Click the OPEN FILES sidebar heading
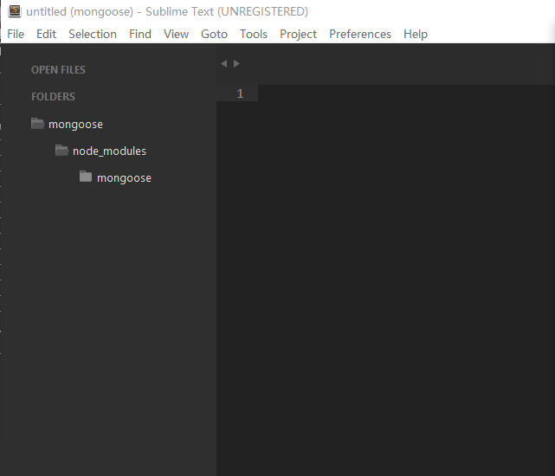The width and height of the screenshot is (555, 476). point(58,70)
